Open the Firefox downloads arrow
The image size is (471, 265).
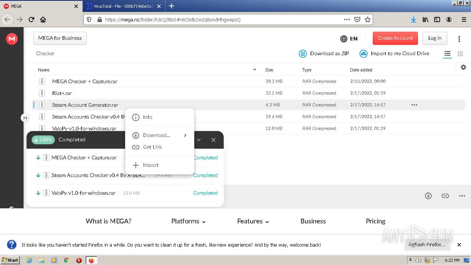414,20
